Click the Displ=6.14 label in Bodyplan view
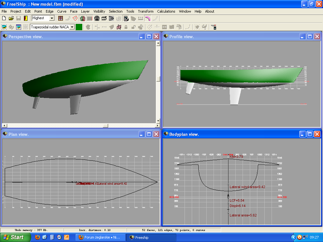The image size is (323, 242). 238,206
